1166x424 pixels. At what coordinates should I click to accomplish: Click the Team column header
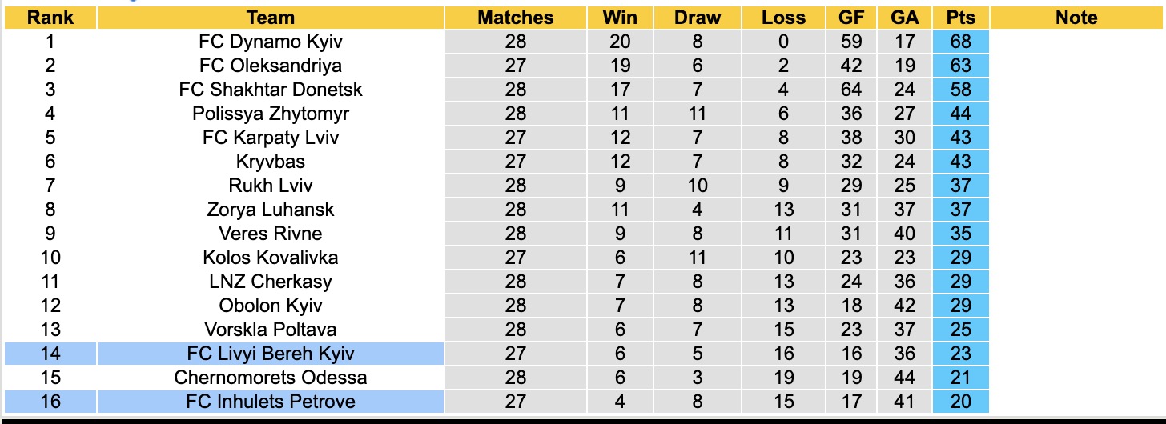(271, 18)
